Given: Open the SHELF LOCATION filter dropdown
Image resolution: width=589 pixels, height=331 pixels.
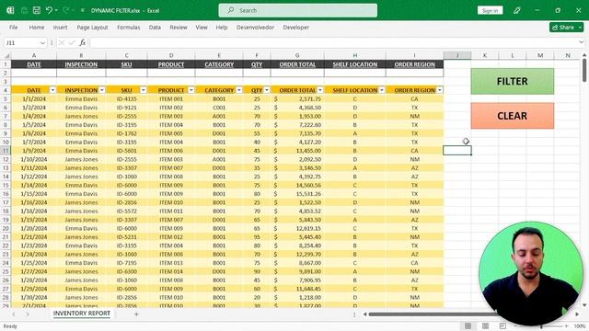Looking at the screenshot, I should point(382,90).
